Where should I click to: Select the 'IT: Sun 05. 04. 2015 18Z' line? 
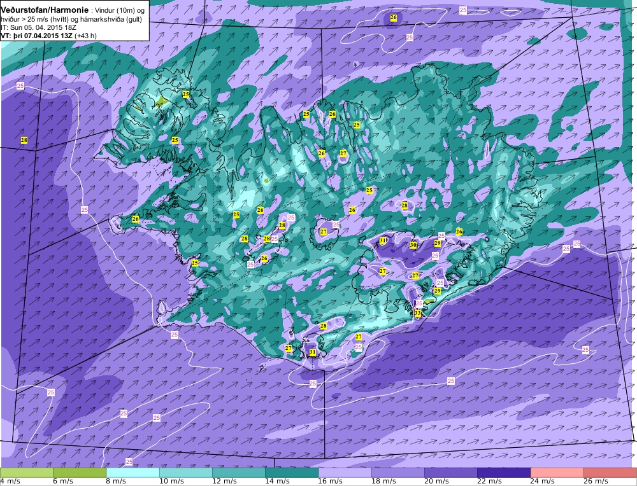coord(39,27)
